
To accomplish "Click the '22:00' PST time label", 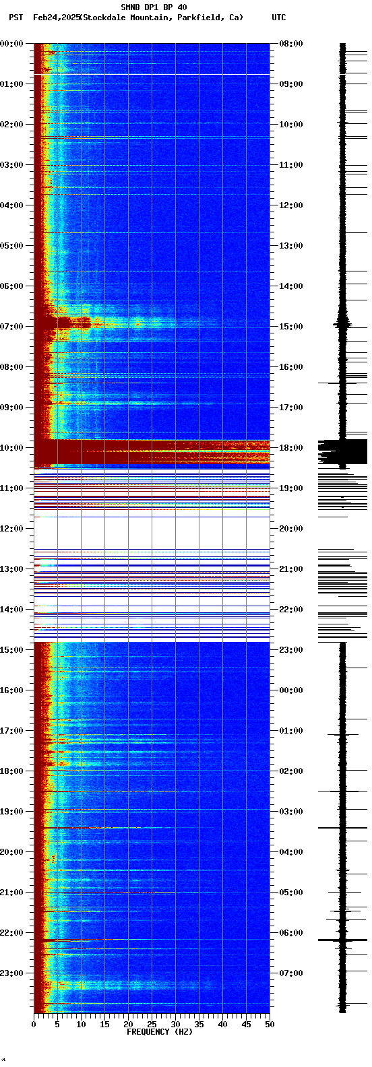I will [11, 933].
